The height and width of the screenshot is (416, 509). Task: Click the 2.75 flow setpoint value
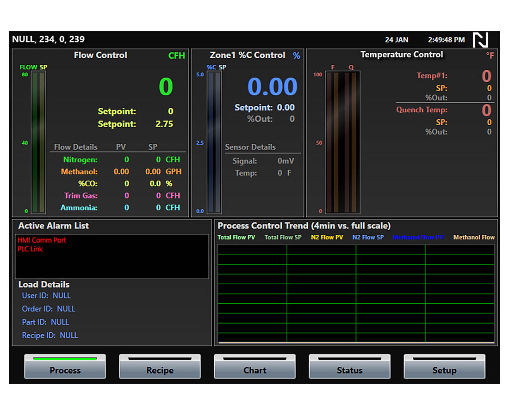tap(164, 124)
